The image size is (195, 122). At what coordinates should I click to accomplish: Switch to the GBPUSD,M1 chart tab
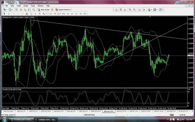83,111
